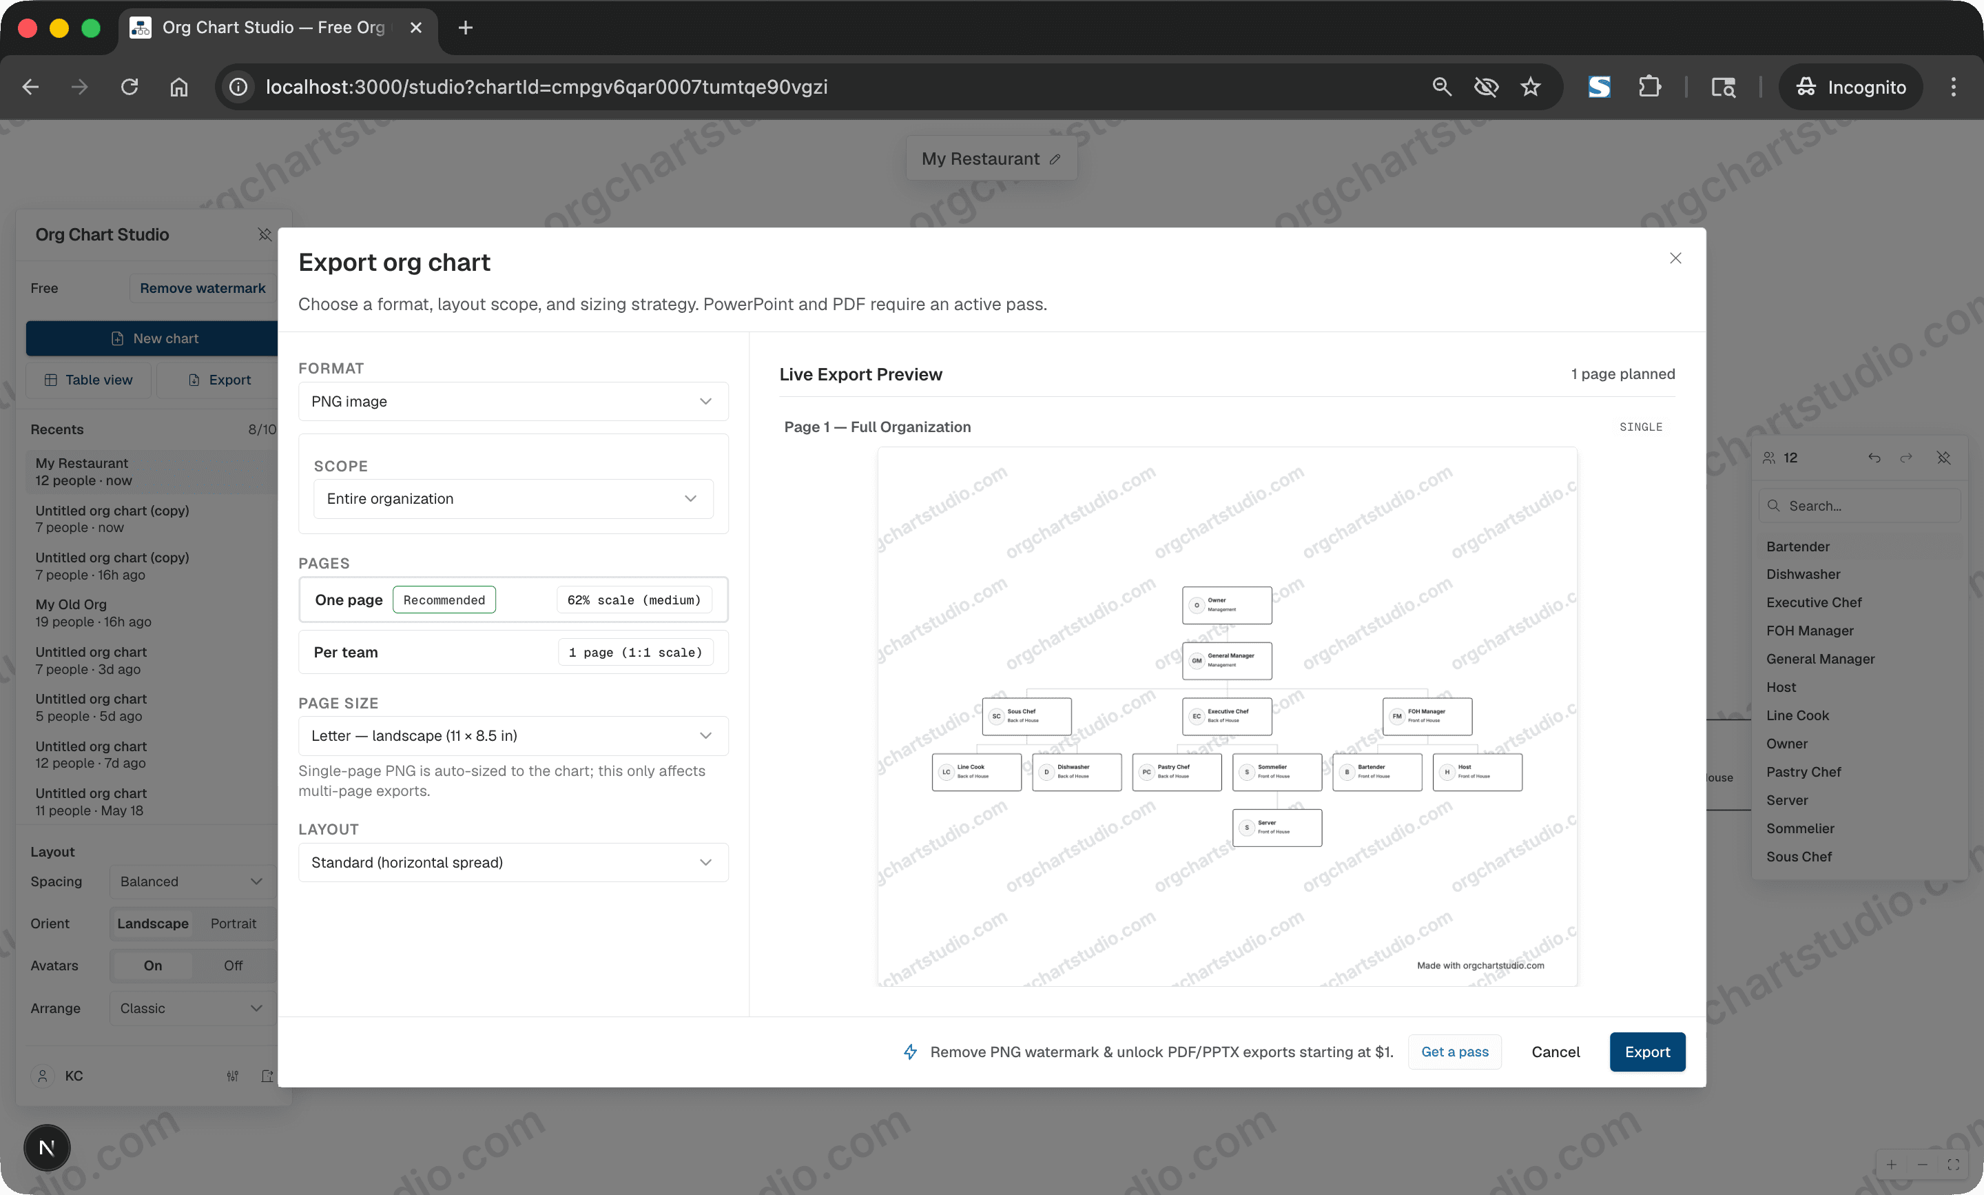Open the Layout dropdown Standard horizontal spread

[x=513, y=862]
